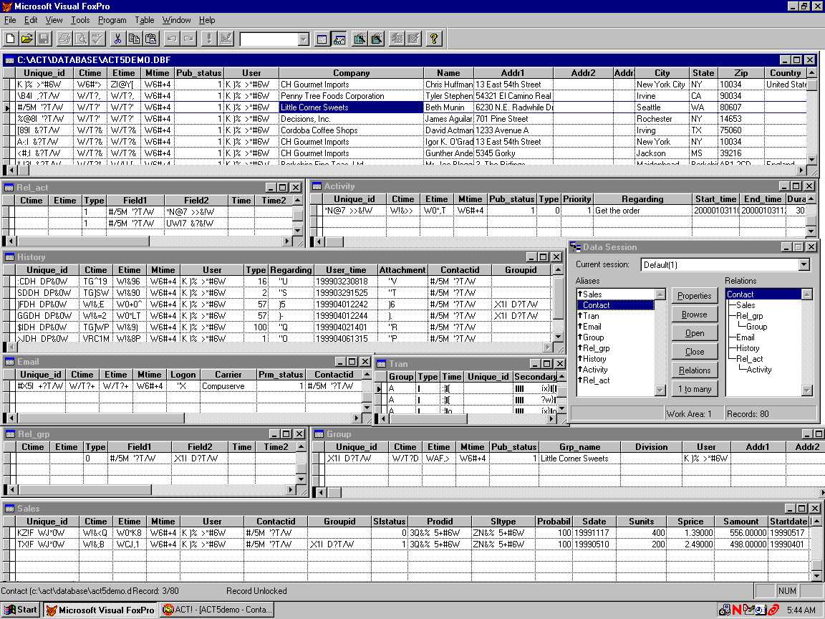
Task: Click the clock scheduler system tray icon
Action: point(761,610)
